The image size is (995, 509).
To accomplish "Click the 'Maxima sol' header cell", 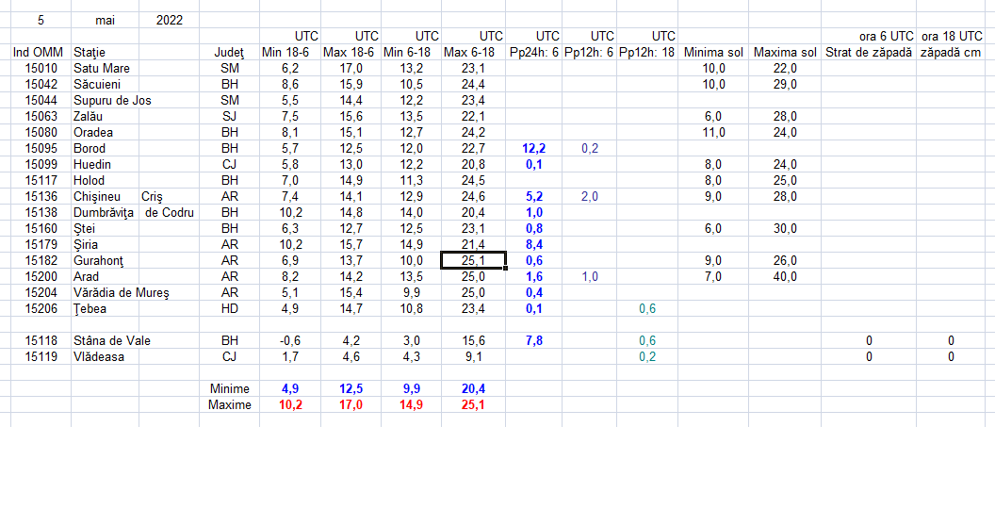I will click(x=785, y=53).
